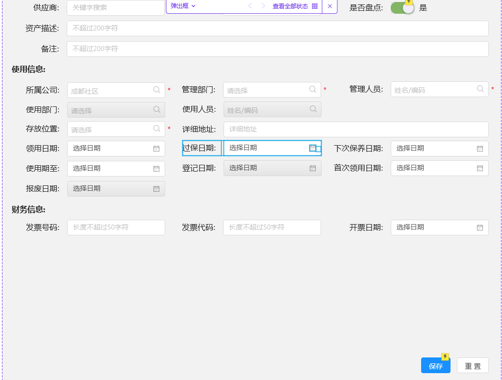Image resolution: width=502 pixels, height=380 pixels.
Task: Click calendar icon in 开票日期 field
Action: coord(480,228)
